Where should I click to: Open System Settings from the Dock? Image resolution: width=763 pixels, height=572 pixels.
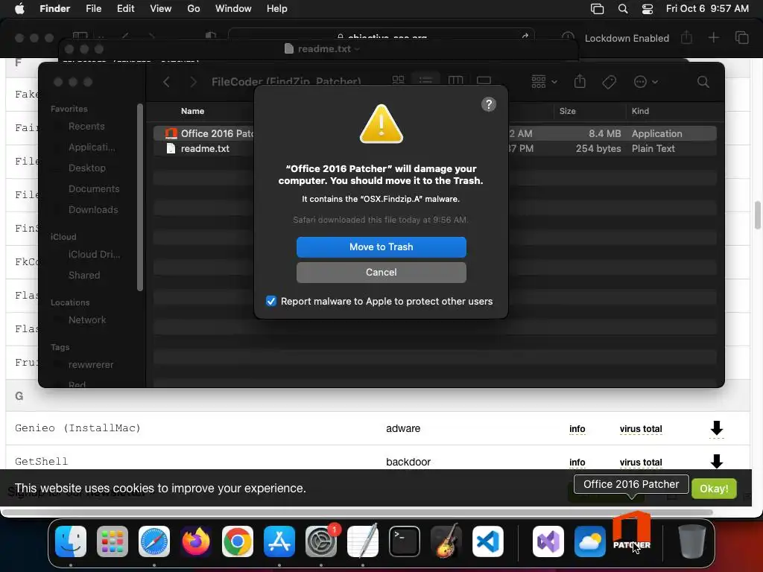coord(321,541)
